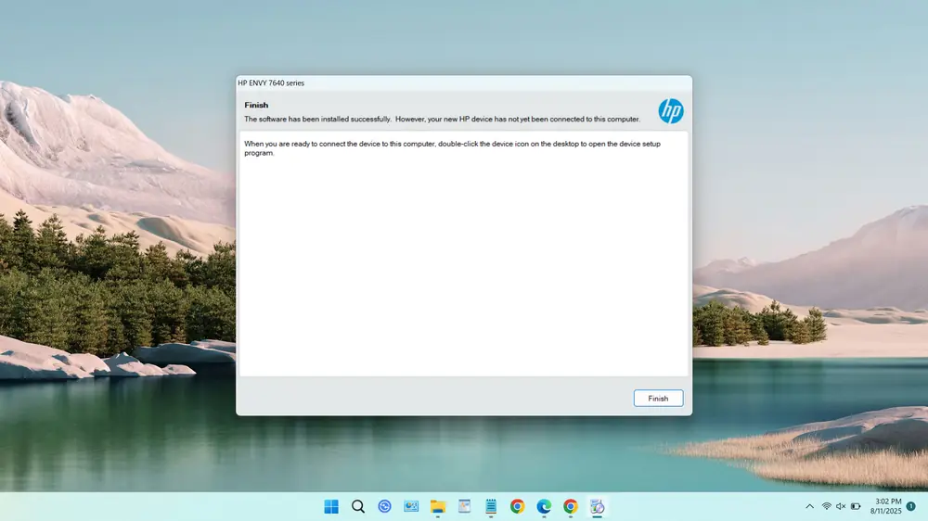Open the blue circular sync app on taskbar
Image resolution: width=928 pixels, height=521 pixels.
point(385,506)
